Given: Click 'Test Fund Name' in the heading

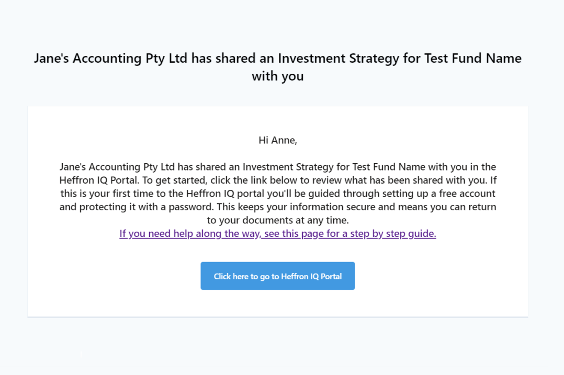Looking at the screenshot, I should pyautogui.click(x=473, y=58).
